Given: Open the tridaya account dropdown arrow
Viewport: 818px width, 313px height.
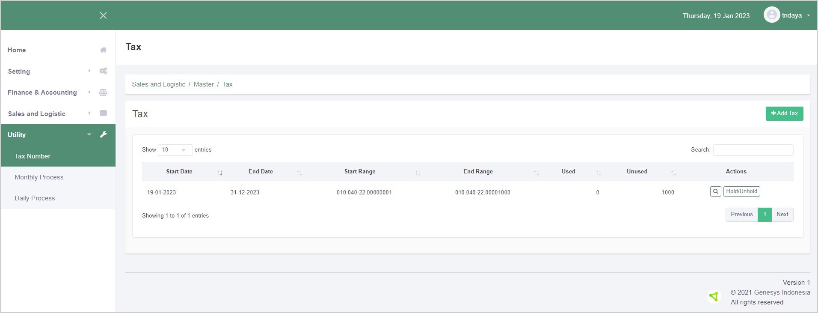Looking at the screenshot, I should [x=809, y=15].
